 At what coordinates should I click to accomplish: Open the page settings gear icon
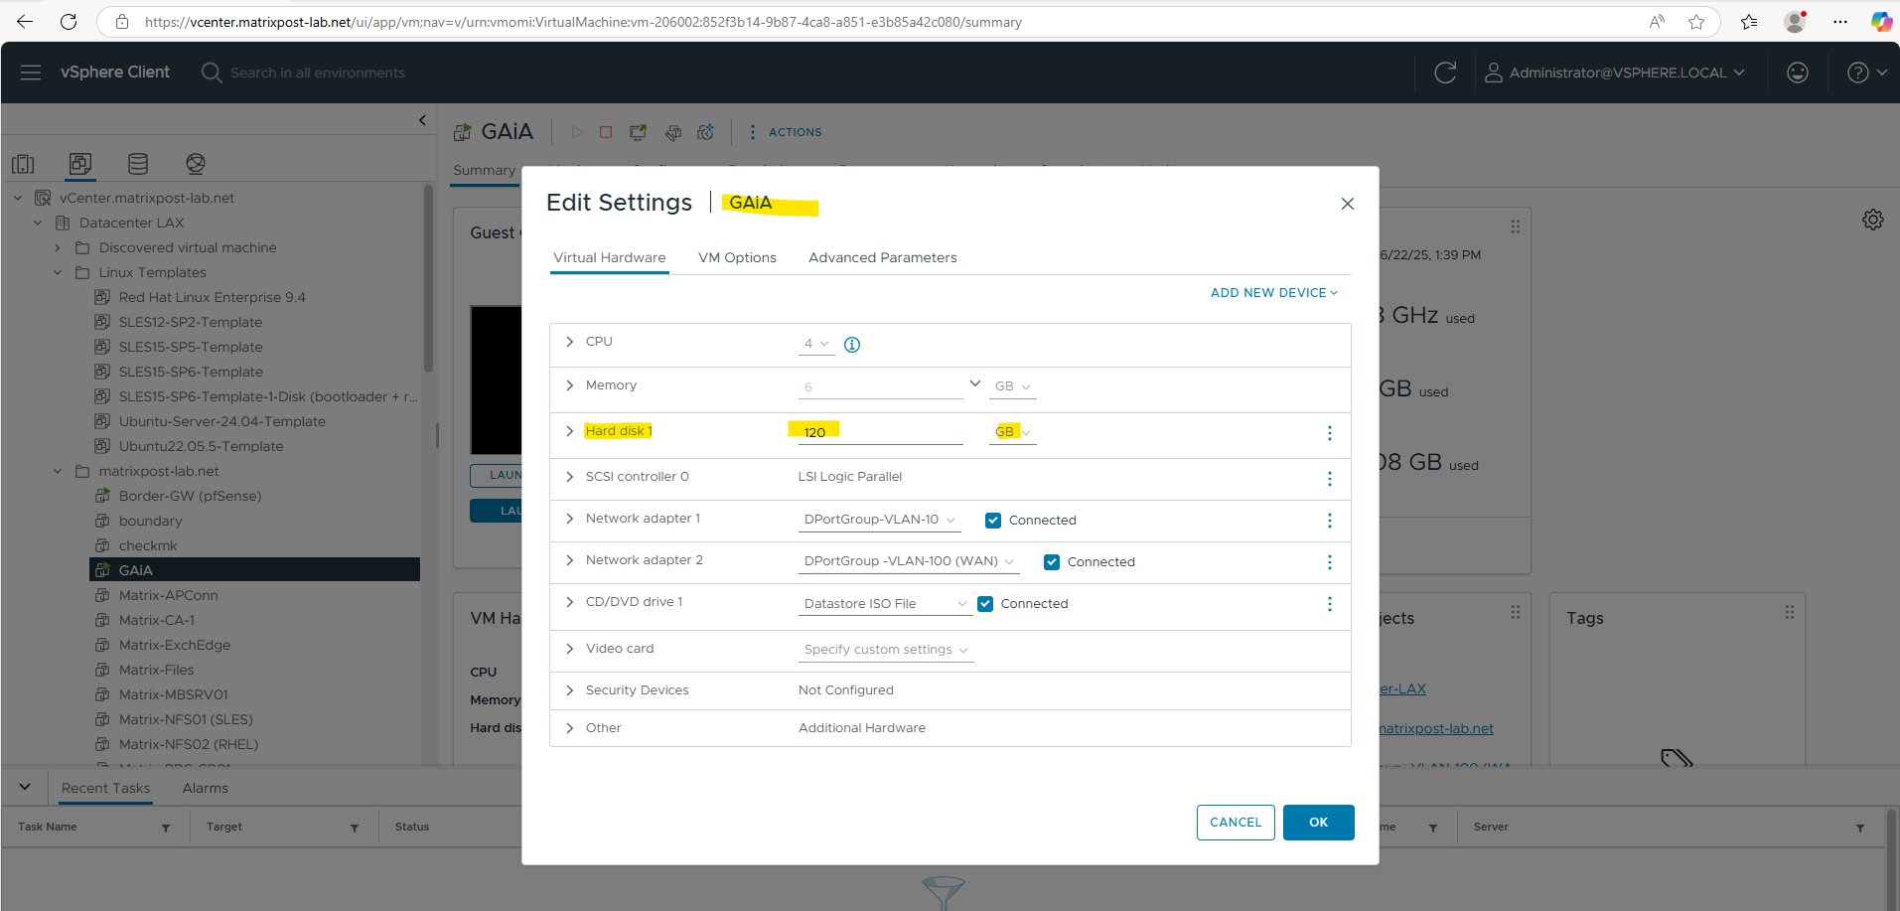pyautogui.click(x=1873, y=220)
